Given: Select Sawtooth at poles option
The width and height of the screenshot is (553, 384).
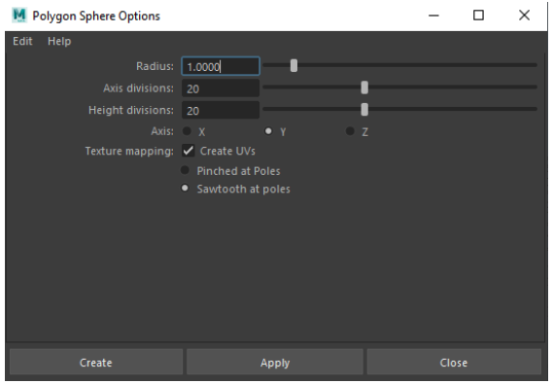Looking at the screenshot, I should click(x=185, y=189).
